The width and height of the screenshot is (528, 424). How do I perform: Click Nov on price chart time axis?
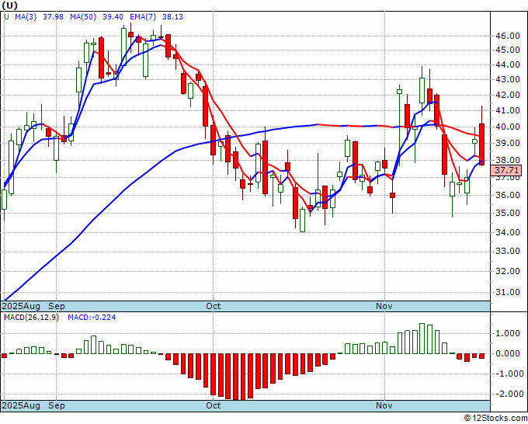[384, 306]
